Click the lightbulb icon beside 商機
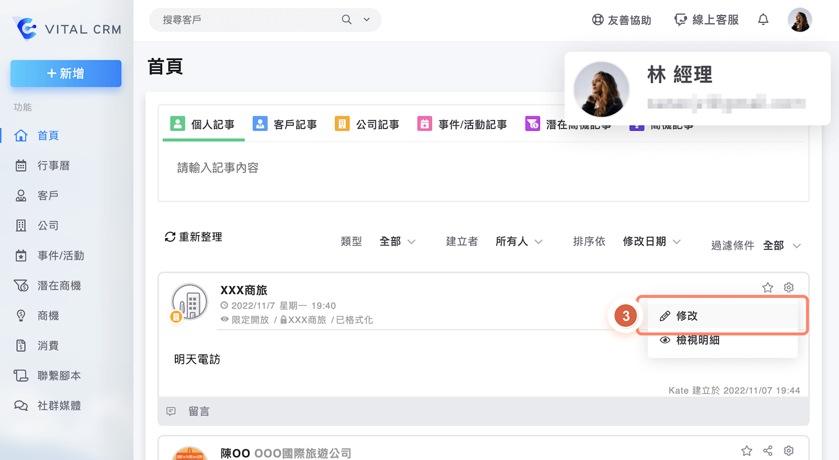The width and height of the screenshot is (839, 460). (x=21, y=316)
